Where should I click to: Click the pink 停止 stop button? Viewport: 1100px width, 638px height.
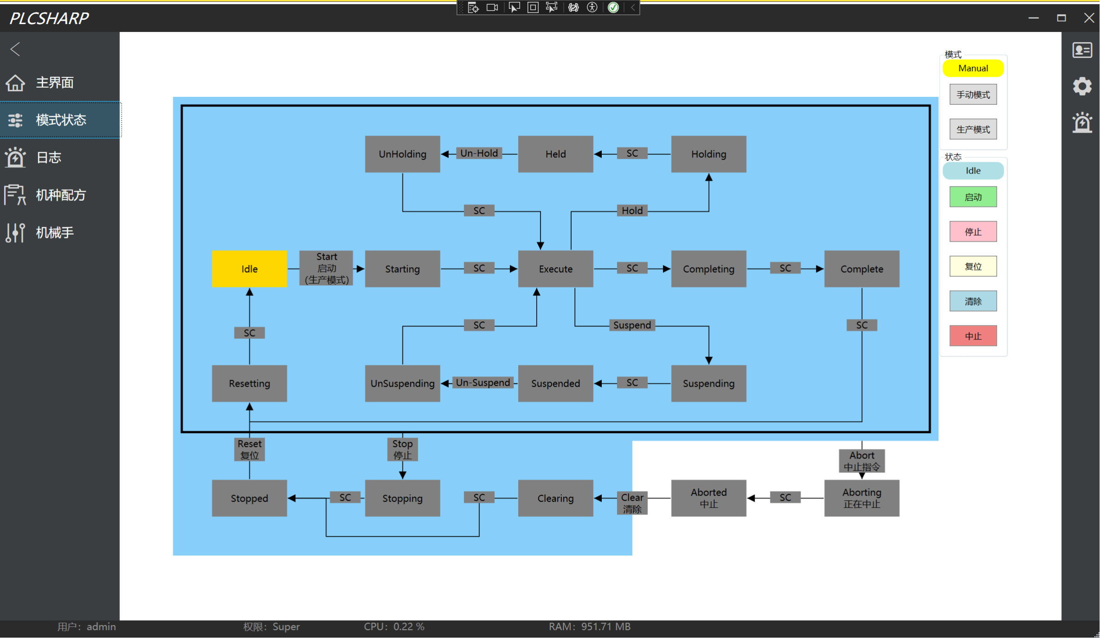click(973, 232)
